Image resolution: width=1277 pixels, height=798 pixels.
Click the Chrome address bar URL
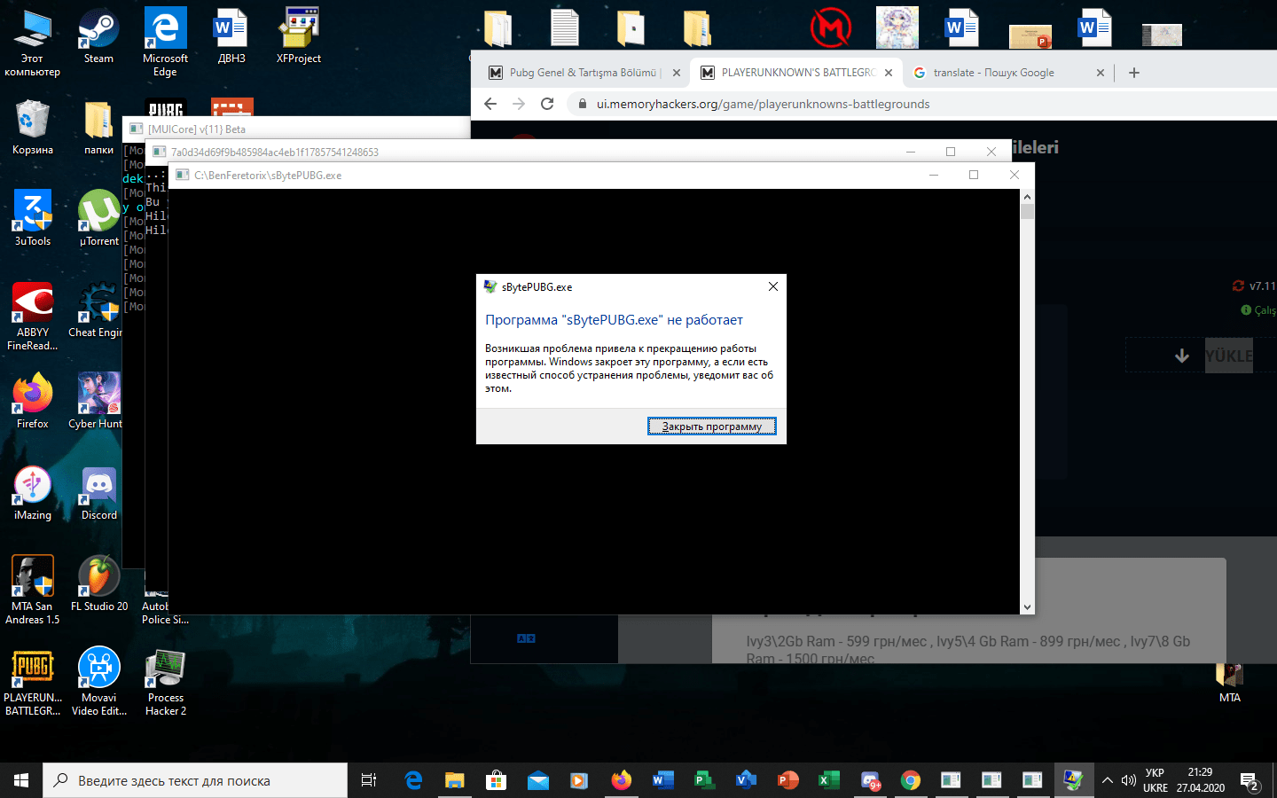pos(763,104)
